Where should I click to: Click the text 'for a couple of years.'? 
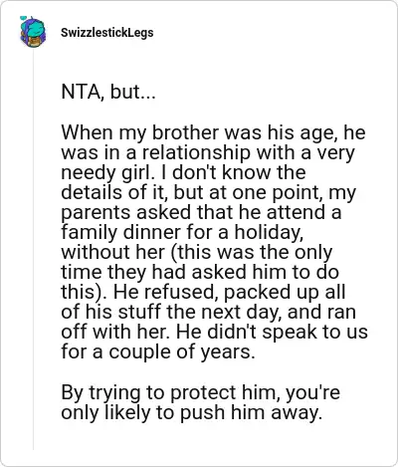click(x=158, y=351)
